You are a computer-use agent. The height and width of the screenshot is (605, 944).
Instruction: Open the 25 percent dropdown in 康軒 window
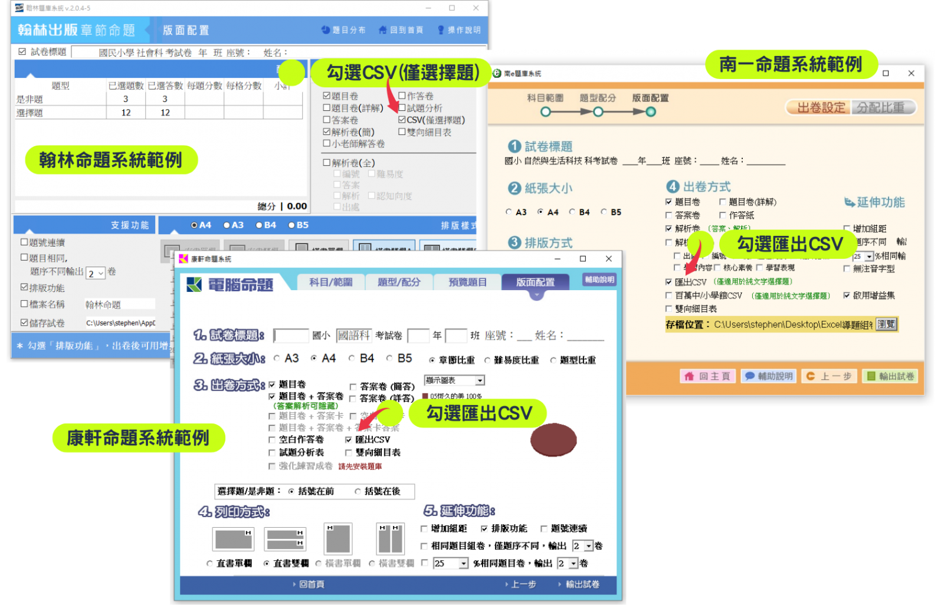464,564
